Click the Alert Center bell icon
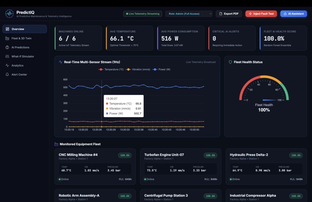Viewport: 312px width, 202px height. pyautogui.click(x=7, y=75)
